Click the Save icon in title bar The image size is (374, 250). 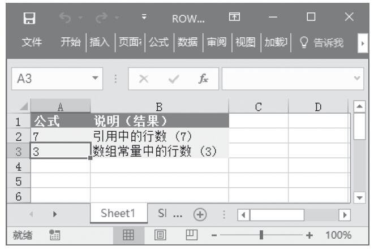(x=25, y=18)
